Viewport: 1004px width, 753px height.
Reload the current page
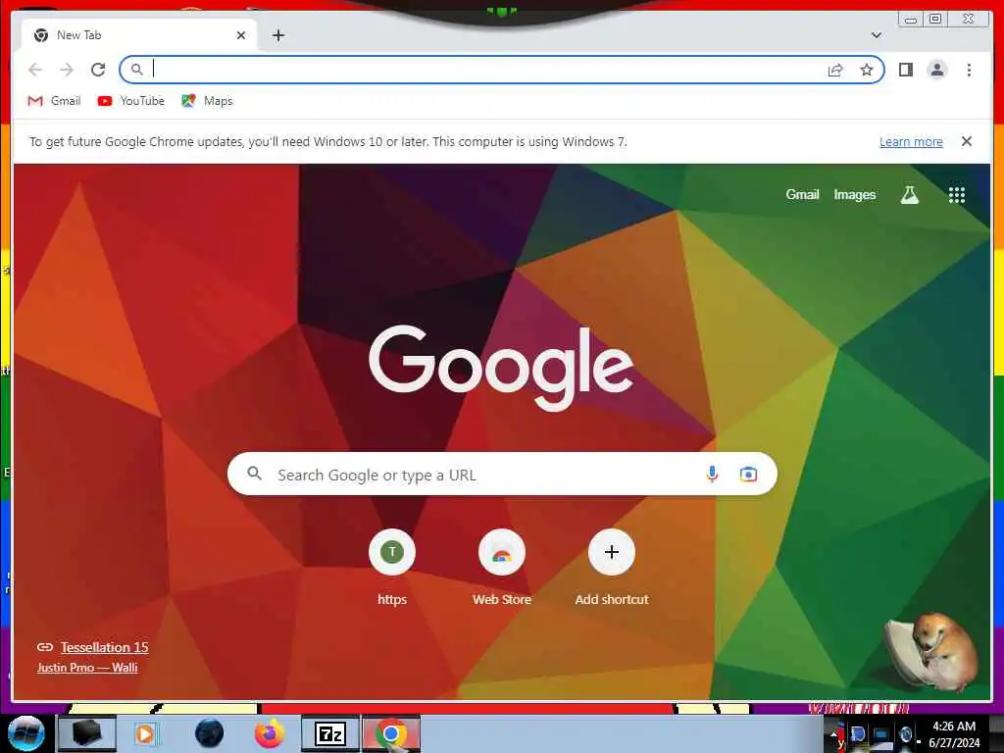point(98,70)
